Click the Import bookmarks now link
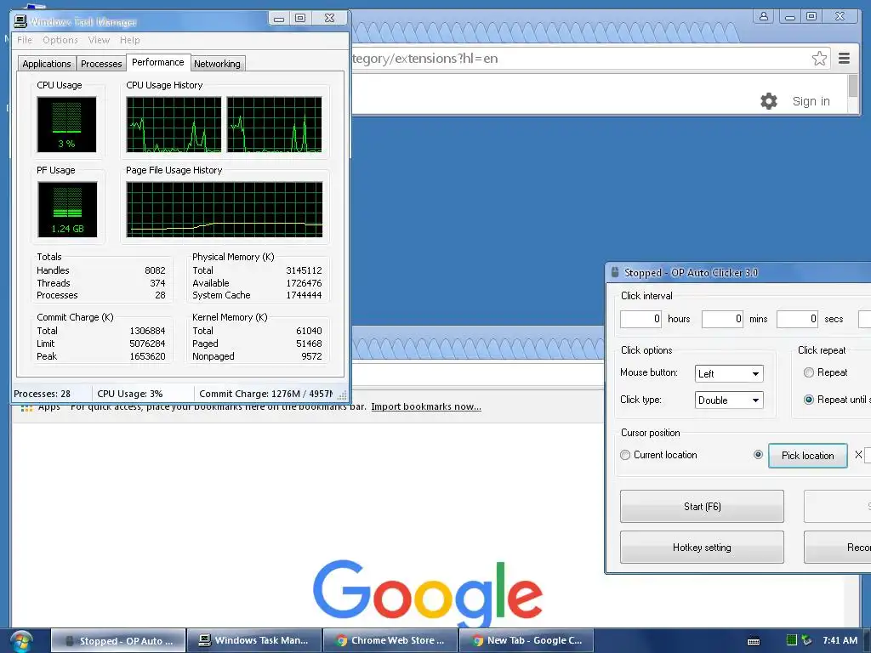Screen dimensions: 871x653 pyautogui.click(x=426, y=406)
